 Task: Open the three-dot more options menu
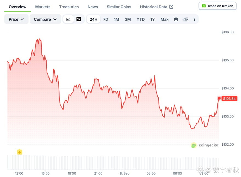194,19
